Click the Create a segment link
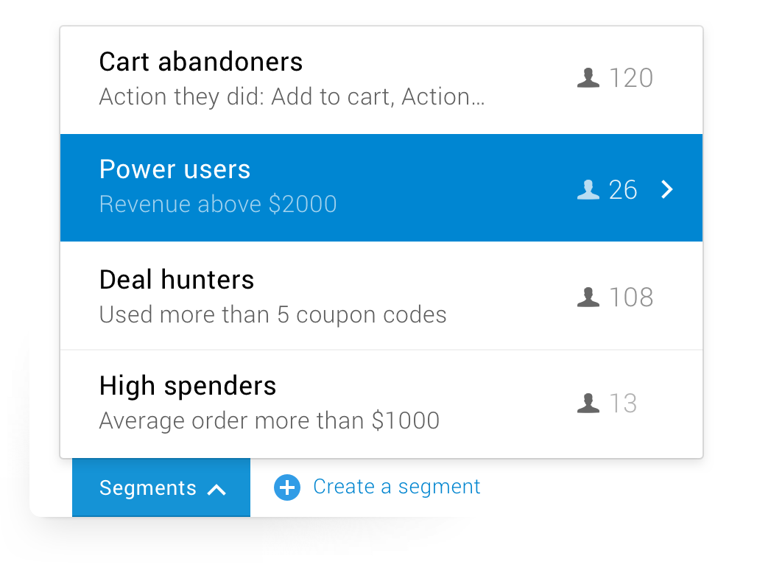The width and height of the screenshot is (757, 567). (x=396, y=487)
